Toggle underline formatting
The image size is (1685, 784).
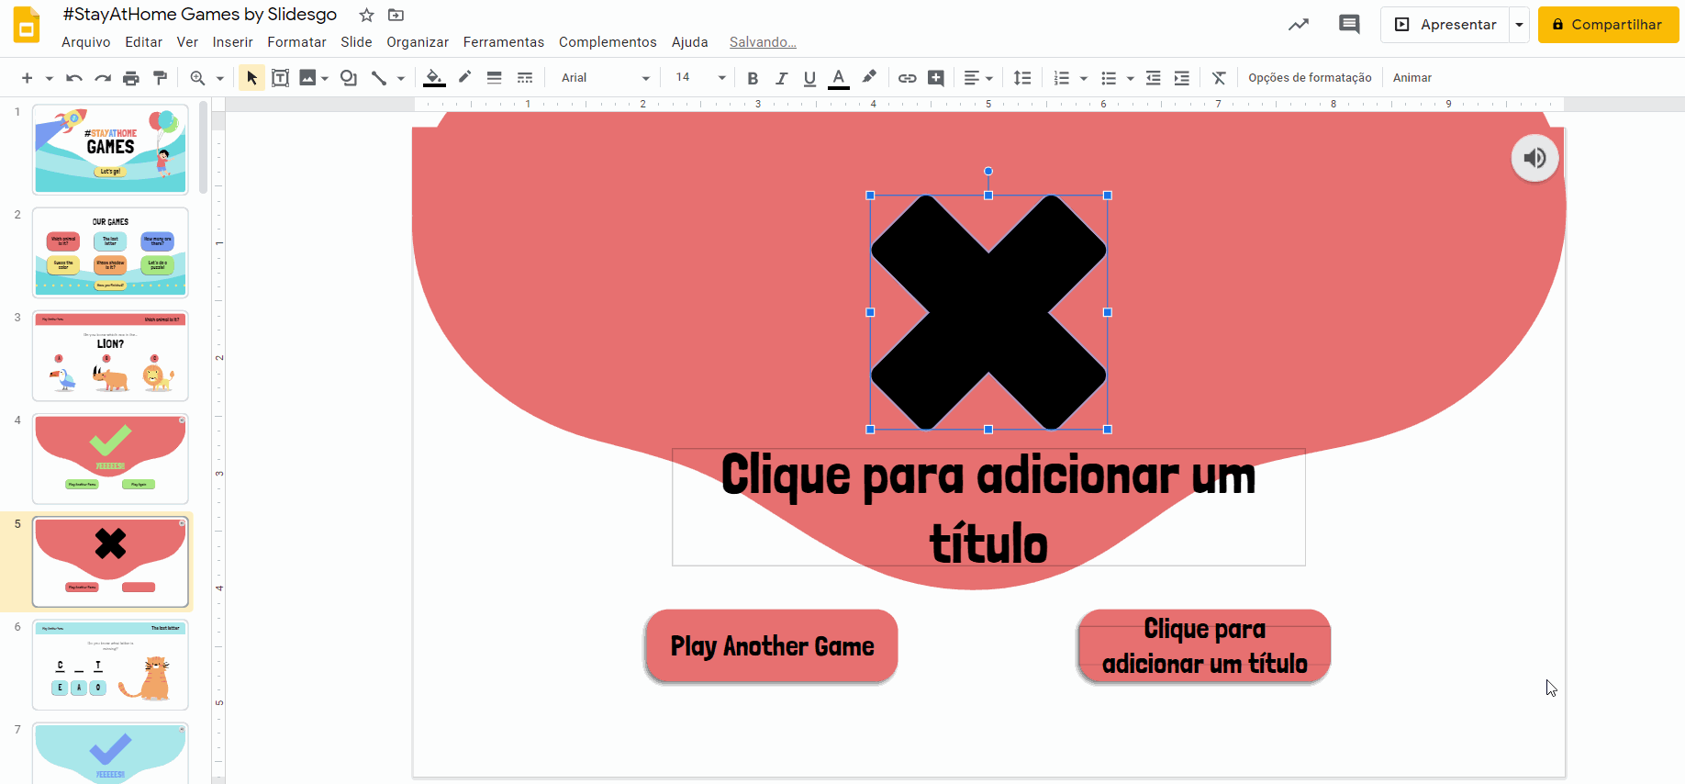(809, 78)
